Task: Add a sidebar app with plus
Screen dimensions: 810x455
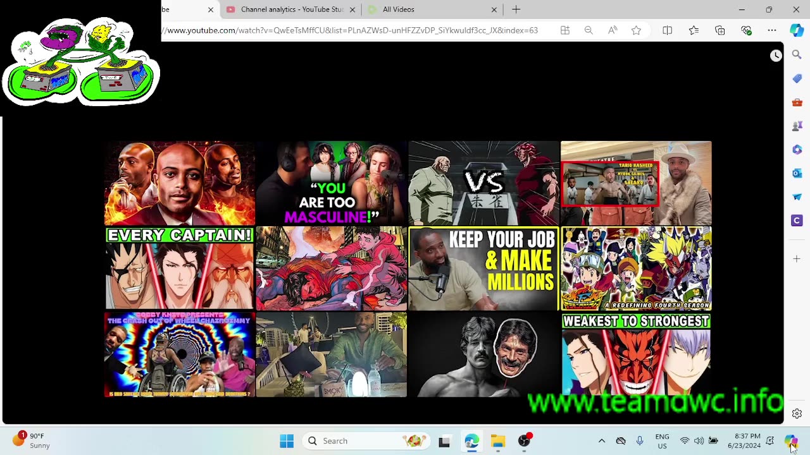Action: 797,258
